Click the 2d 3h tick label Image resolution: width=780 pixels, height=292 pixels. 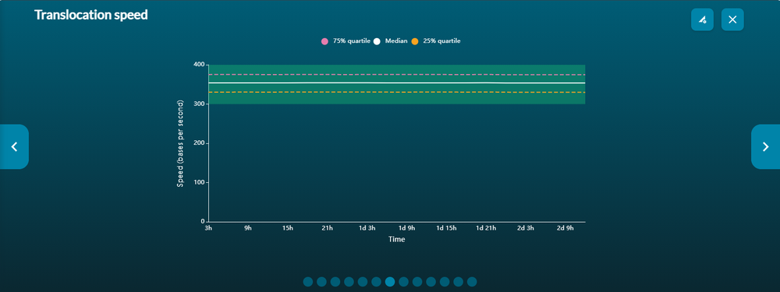(x=525, y=228)
